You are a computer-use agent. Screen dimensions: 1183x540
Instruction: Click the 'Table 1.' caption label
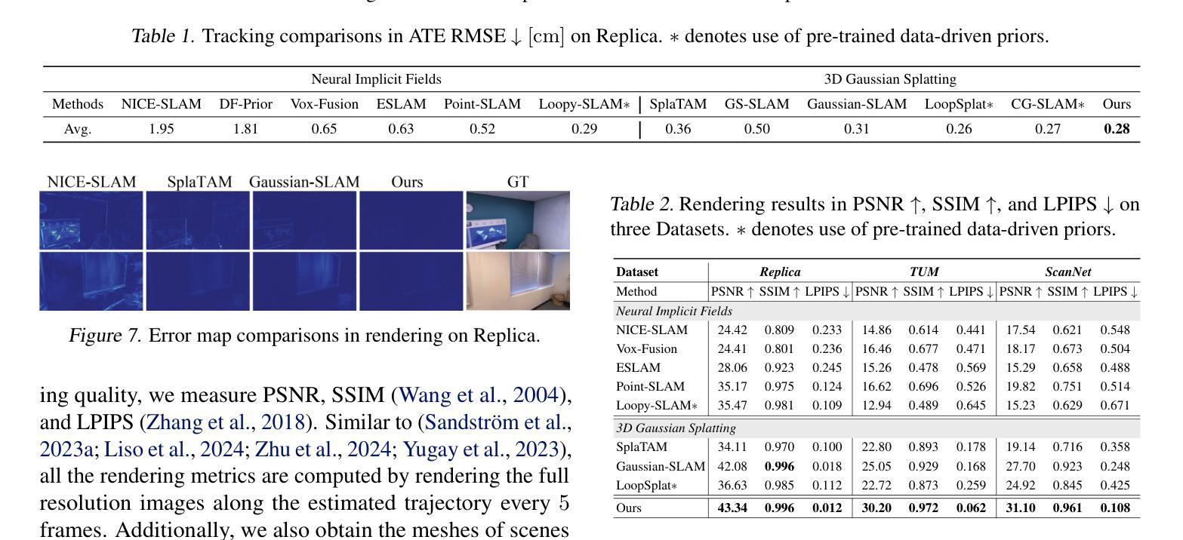(163, 36)
